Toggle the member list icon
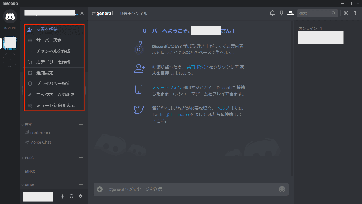 click(x=290, y=13)
